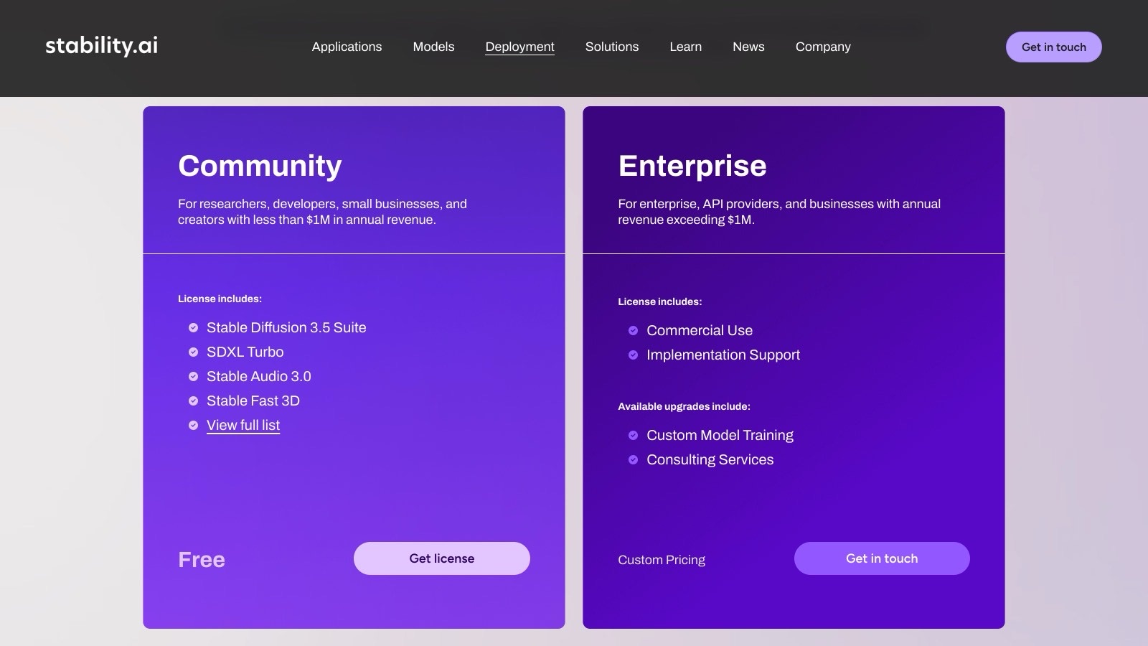Click the Community description about $1M revenue

[322, 212]
